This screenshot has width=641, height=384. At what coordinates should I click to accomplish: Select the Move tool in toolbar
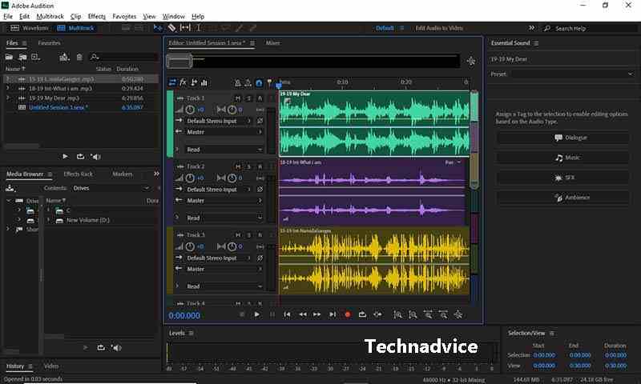pos(158,28)
